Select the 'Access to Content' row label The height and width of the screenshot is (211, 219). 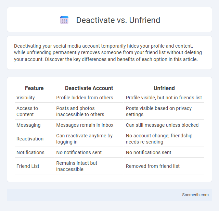27,111
